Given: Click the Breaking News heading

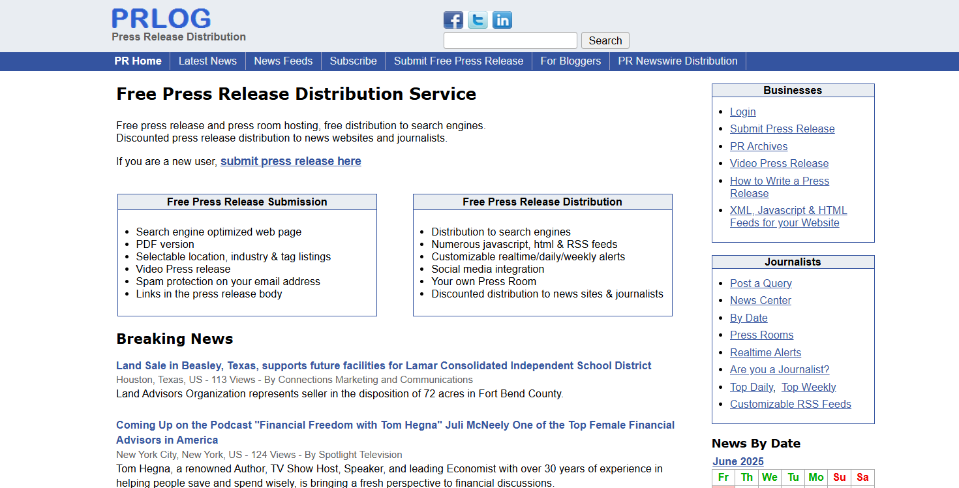Looking at the screenshot, I should click(175, 339).
